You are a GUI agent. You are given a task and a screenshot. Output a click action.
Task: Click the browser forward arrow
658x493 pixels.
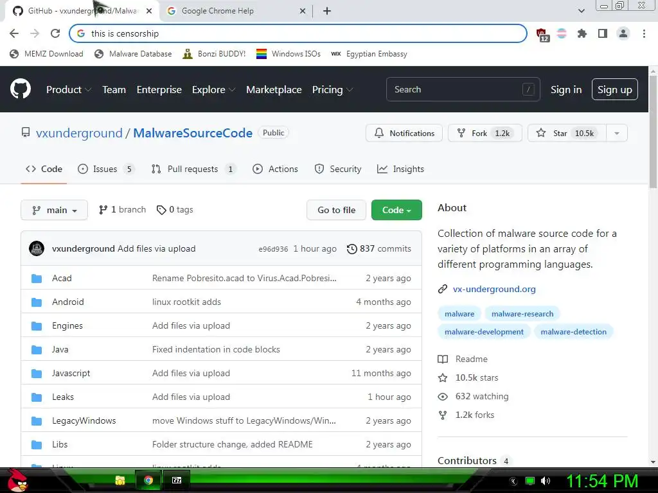[x=35, y=33]
